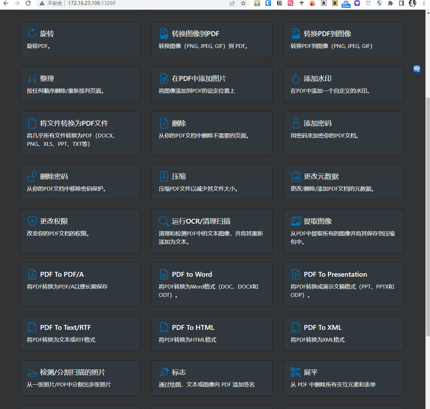430x409 pixels.
Task: Reload the page using the refresh button
Action: point(28,3)
